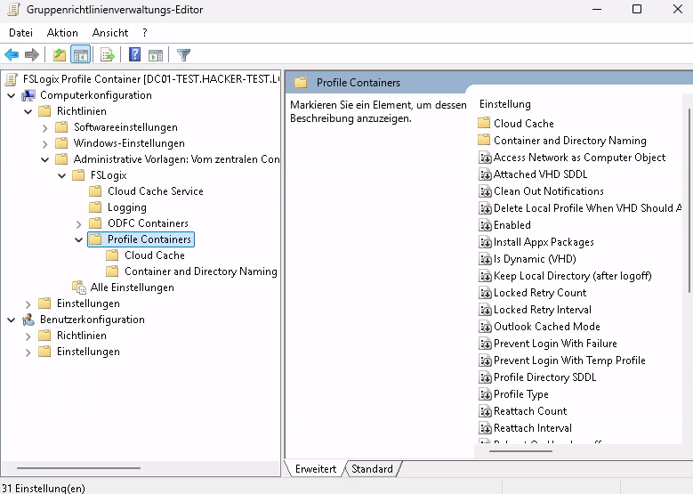693x494 pixels.
Task: Open Help via the question mark icon
Action: [x=134, y=55]
